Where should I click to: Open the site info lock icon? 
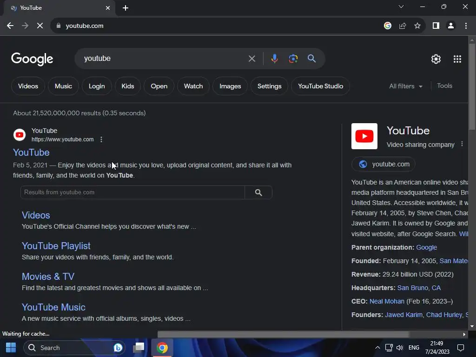(x=58, y=26)
